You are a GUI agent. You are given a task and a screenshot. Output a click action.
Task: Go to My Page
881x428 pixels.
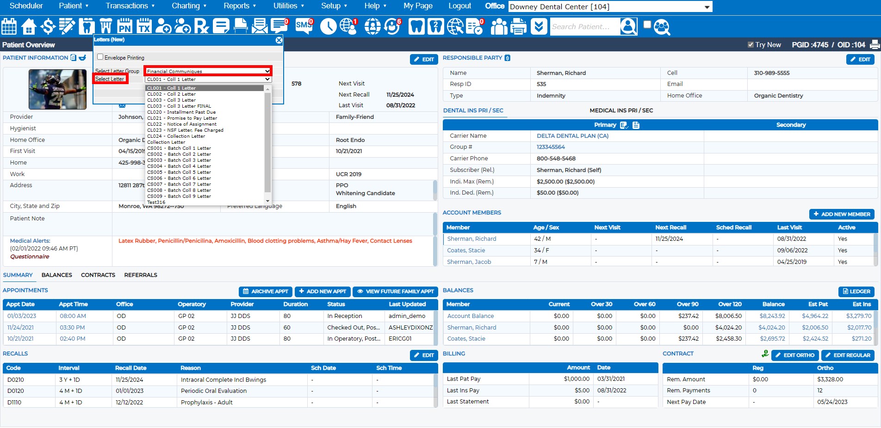click(418, 6)
